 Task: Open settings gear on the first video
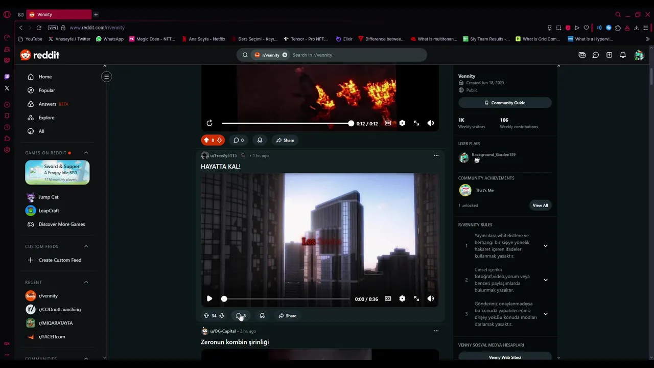(402, 123)
